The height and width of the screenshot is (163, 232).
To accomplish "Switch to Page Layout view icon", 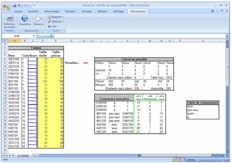I will click(180, 159).
